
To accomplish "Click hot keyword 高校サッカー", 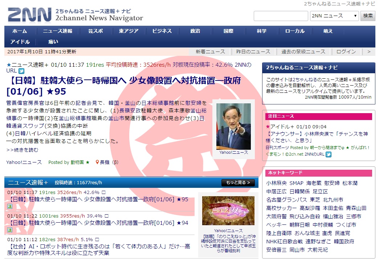I will 281,208.
